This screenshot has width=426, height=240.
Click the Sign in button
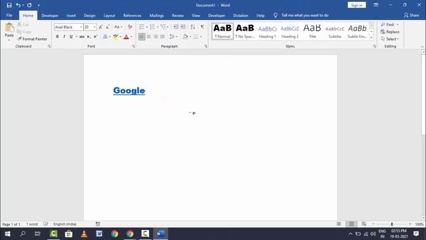(x=357, y=5)
